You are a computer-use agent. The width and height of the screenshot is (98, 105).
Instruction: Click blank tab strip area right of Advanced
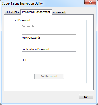pyautogui.click(x=80, y=12)
